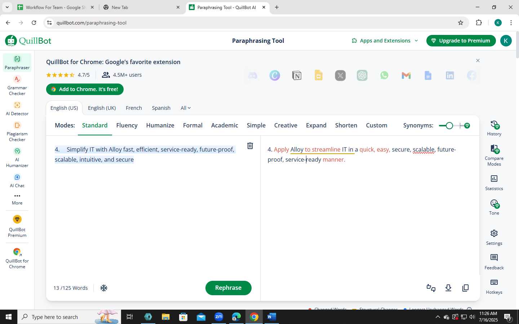Click the compare feedback icon below output
This screenshot has height=324, width=519.
pos(431,288)
